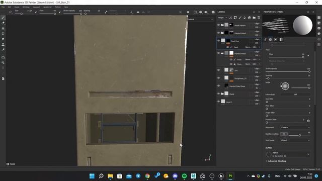Open the Bake mesh maps icon
The image size is (322, 181).
pyautogui.click(x=3, y=57)
